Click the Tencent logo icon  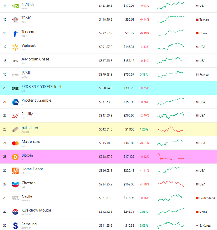pyautogui.click(x=15, y=33)
